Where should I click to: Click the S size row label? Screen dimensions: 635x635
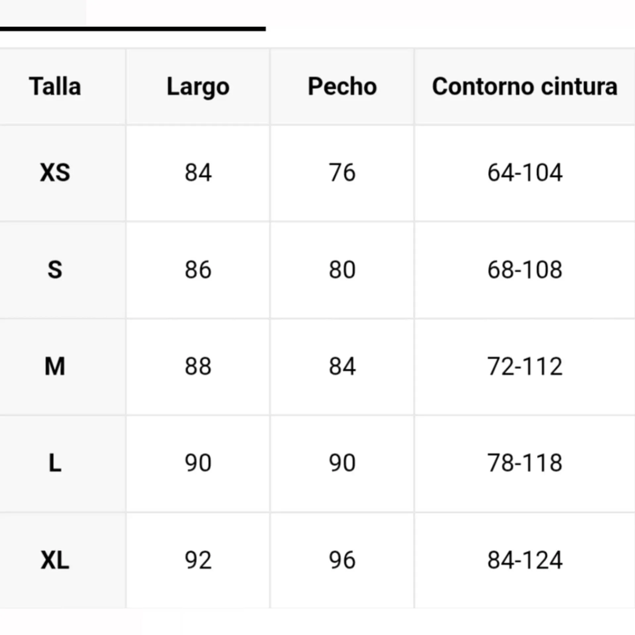click(55, 269)
